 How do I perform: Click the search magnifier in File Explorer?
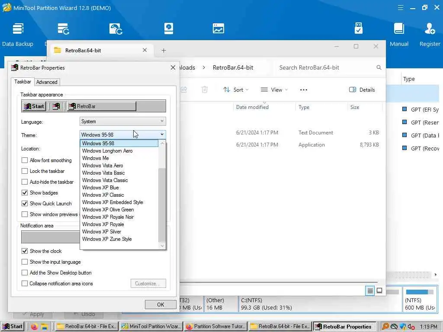pyautogui.click(x=379, y=67)
